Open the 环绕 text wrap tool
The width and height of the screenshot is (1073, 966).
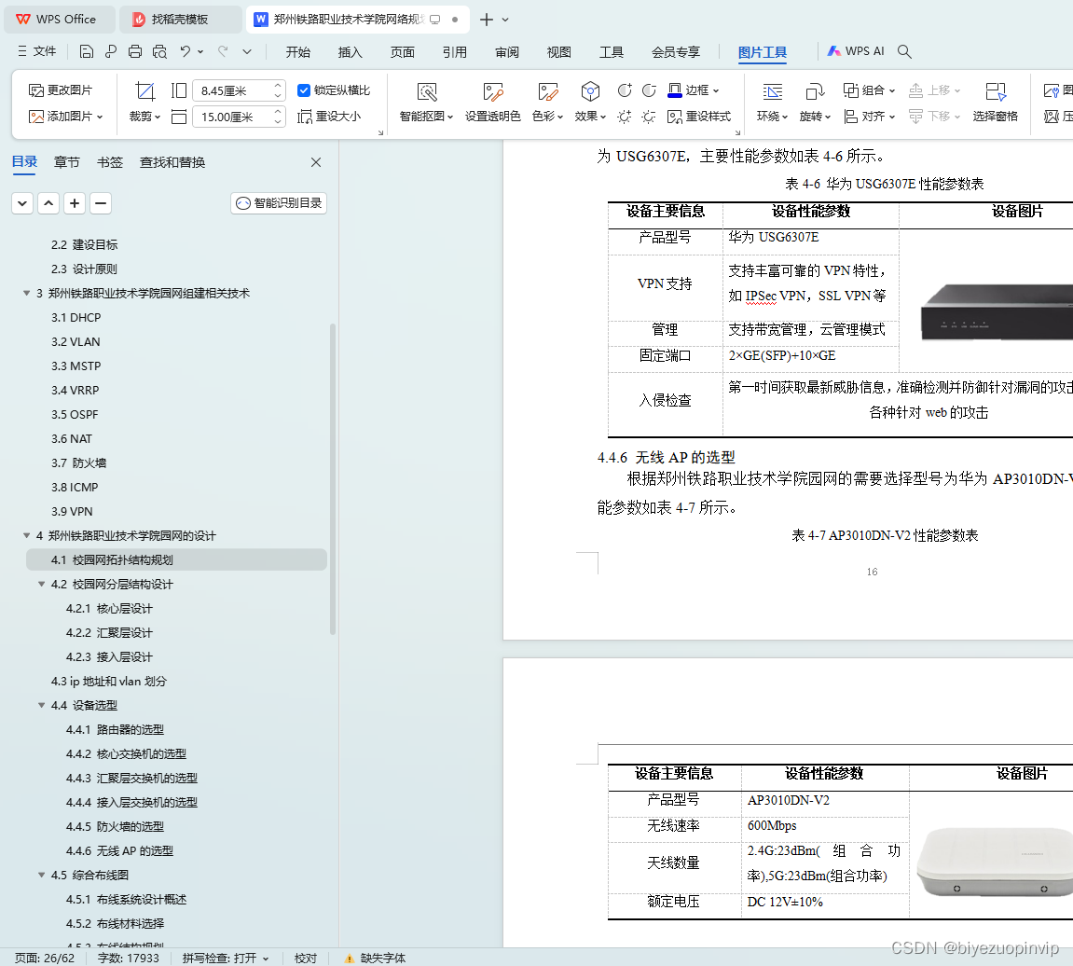click(x=772, y=103)
